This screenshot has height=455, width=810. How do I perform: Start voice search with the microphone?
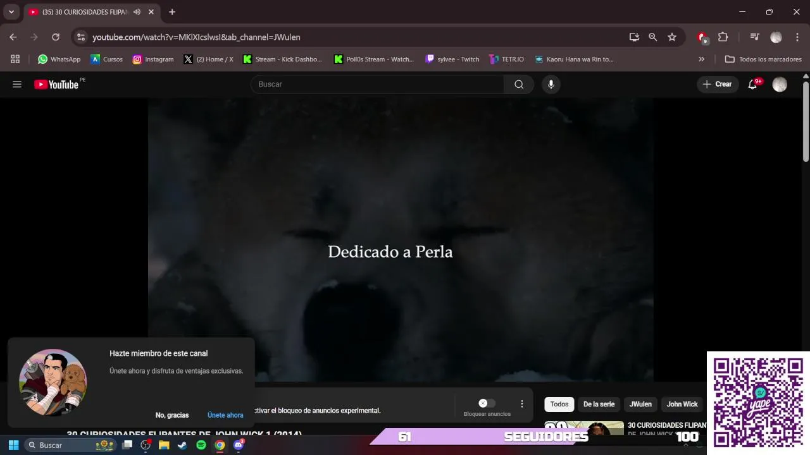[x=551, y=84]
